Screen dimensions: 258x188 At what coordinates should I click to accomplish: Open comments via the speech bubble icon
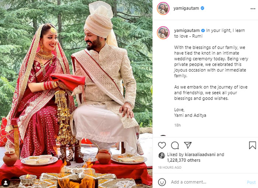175,145
